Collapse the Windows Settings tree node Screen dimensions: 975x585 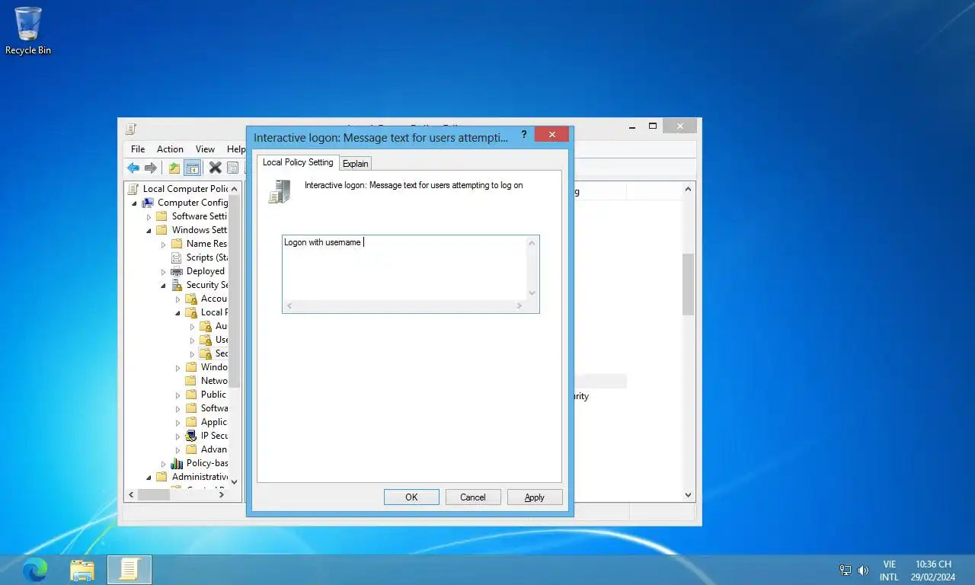click(149, 230)
